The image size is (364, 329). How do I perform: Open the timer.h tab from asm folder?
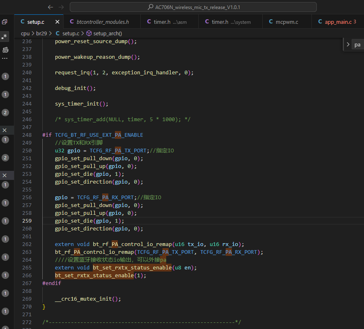click(x=169, y=22)
